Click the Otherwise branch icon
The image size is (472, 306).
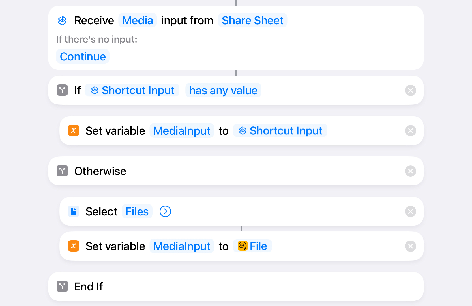coord(62,171)
